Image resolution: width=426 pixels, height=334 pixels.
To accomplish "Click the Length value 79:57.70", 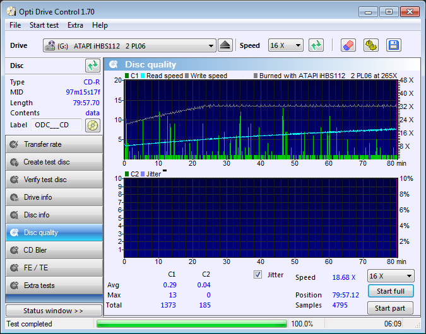I will [86, 103].
